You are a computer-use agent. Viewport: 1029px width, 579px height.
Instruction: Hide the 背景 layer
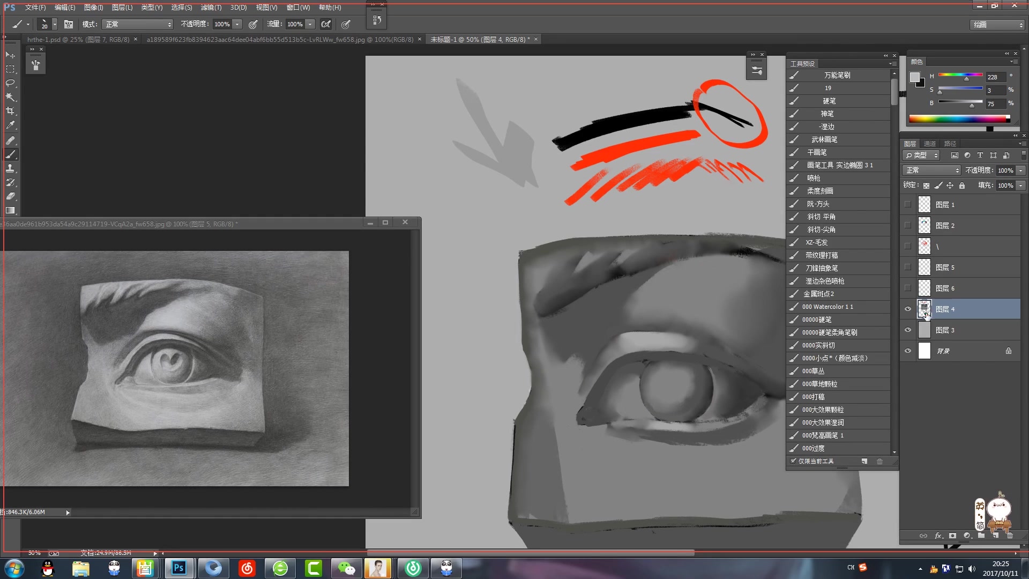[x=907, y=351]
